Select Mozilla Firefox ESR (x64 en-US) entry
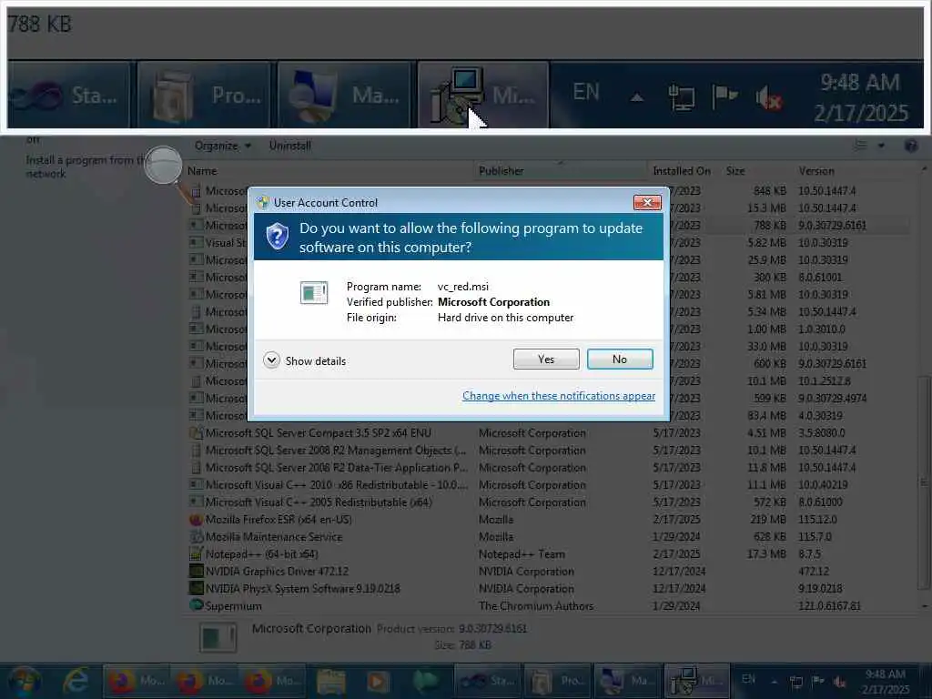The height and width of the screenshot is (699, 932). [x=547, y=520]
